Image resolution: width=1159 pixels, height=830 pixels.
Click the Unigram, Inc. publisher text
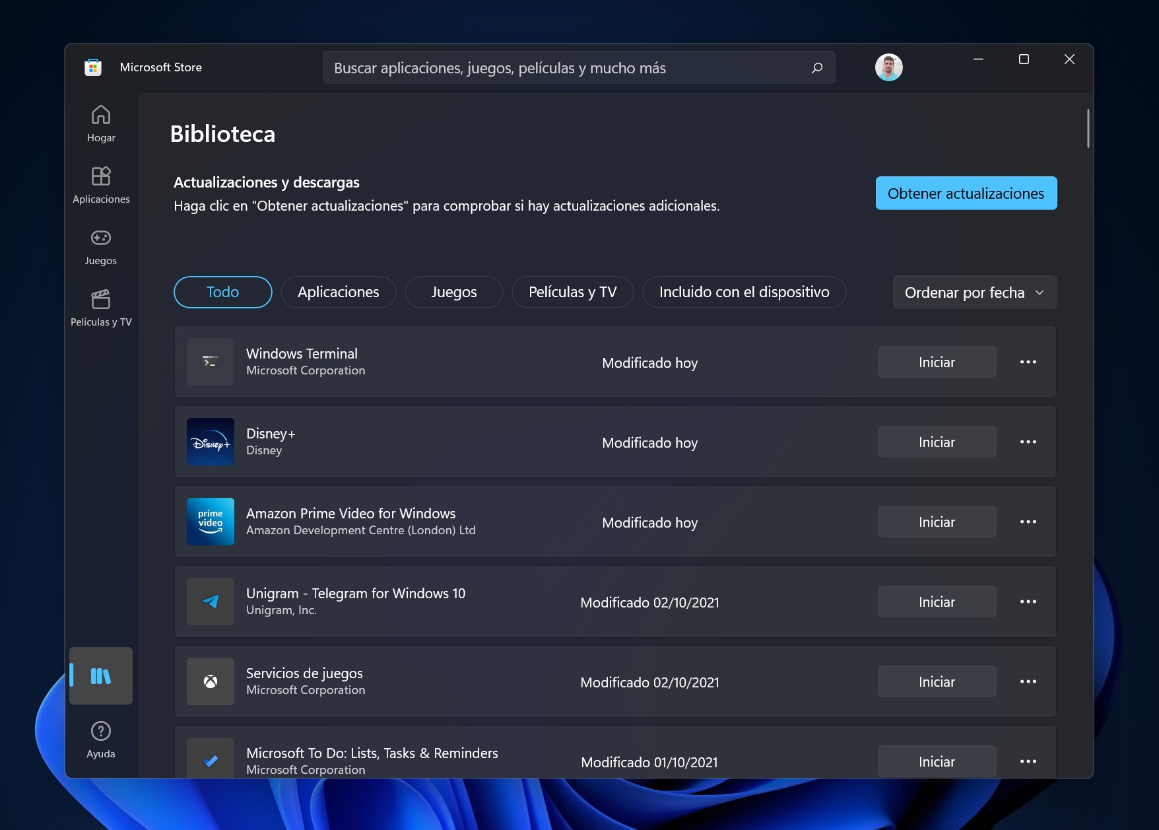click(281, 610)
